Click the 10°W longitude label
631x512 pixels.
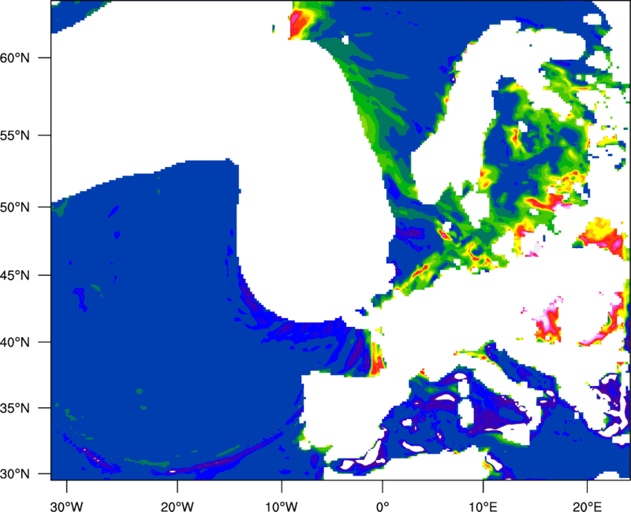[281, 506]
